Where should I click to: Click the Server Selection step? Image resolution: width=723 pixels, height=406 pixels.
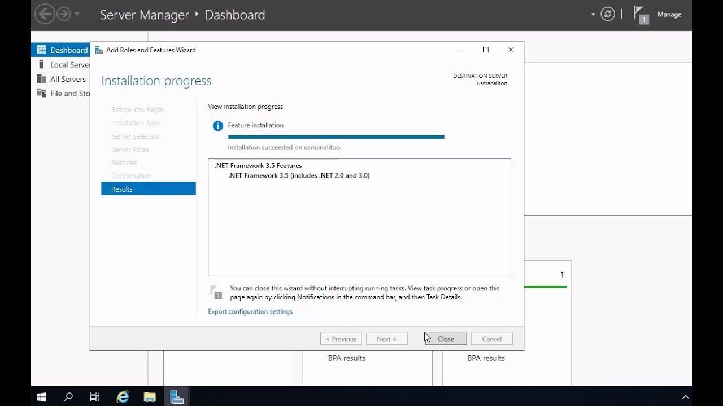point(136,136)
